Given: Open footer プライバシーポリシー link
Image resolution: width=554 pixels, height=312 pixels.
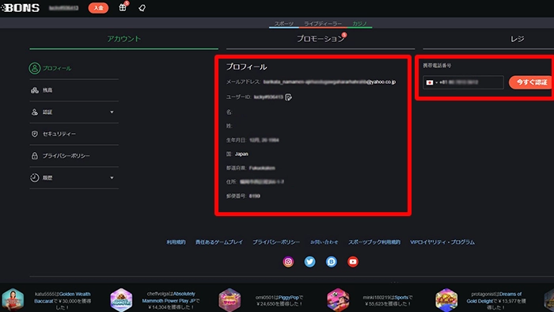Looking at the screenshot, I should pyautogui.click(x=276, y=242).
